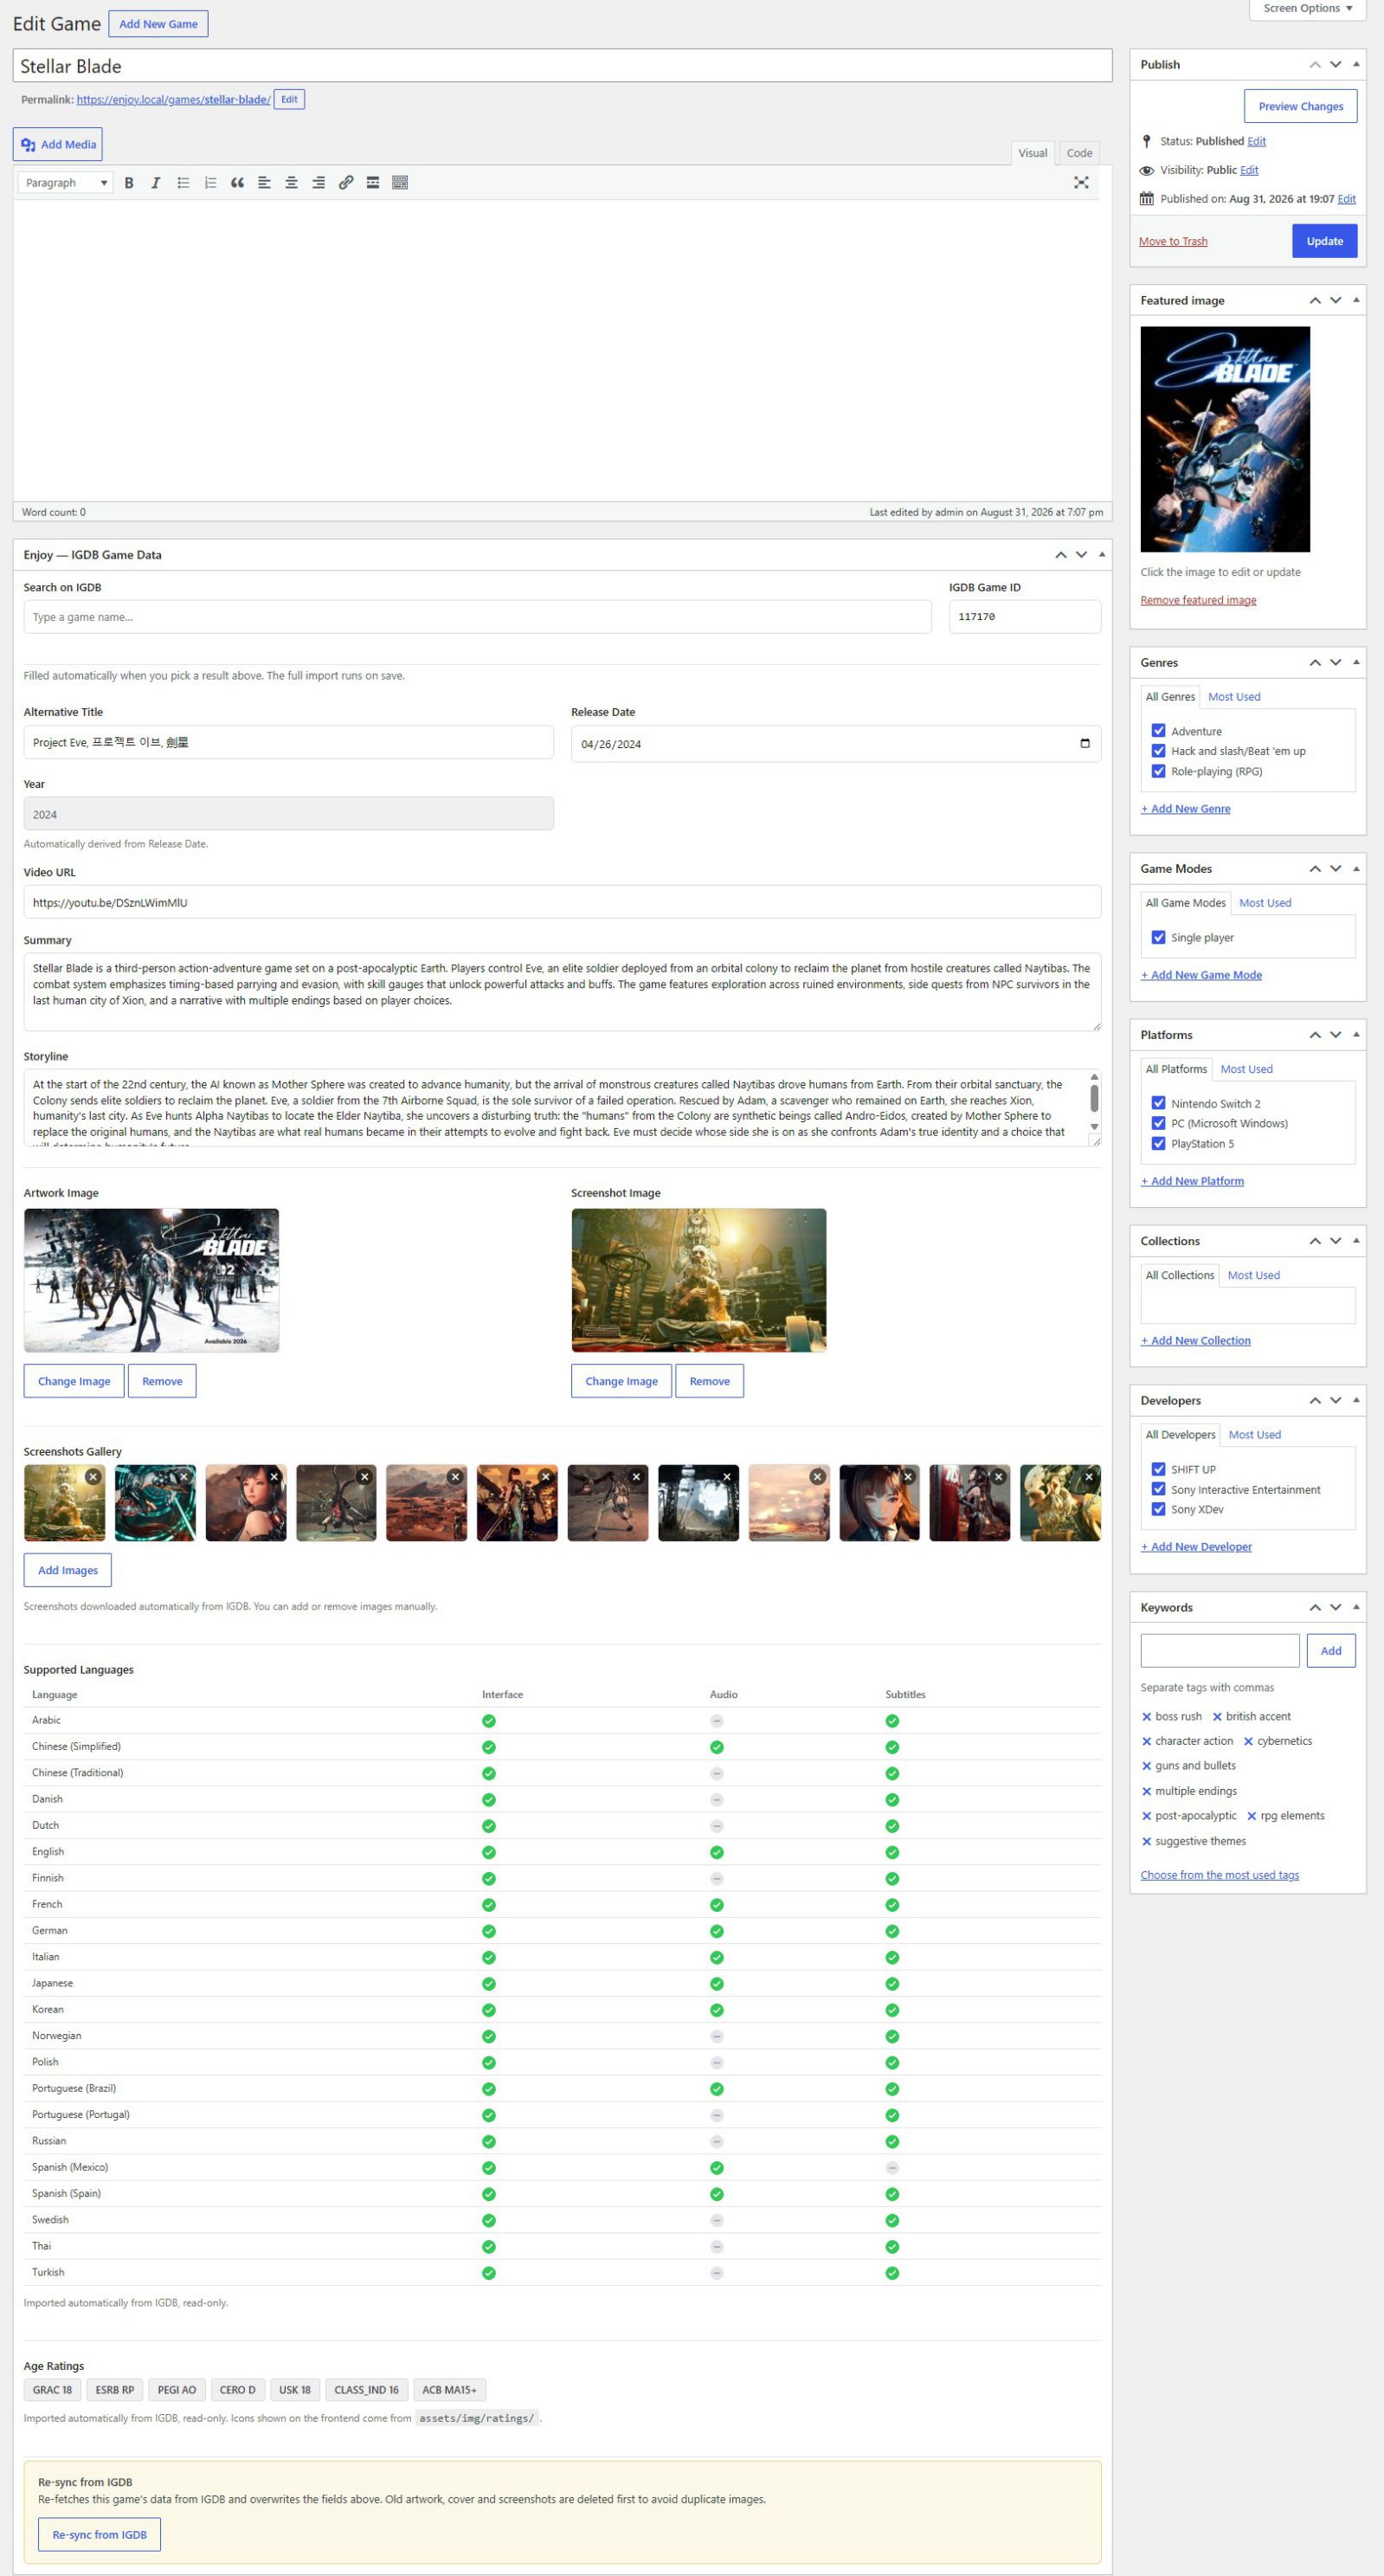The image size is (1384, 2576).
Task: Remove the 'suggestive themes' keyword tag
Action: click(1146, 1842)
